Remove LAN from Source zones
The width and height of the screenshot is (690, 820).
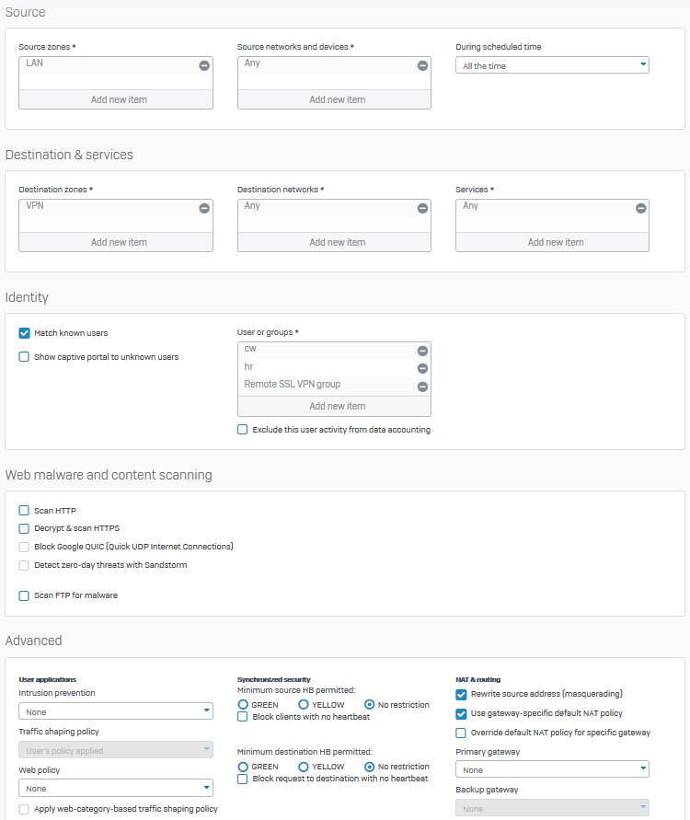pyautogui.click(x=204, y=65)
